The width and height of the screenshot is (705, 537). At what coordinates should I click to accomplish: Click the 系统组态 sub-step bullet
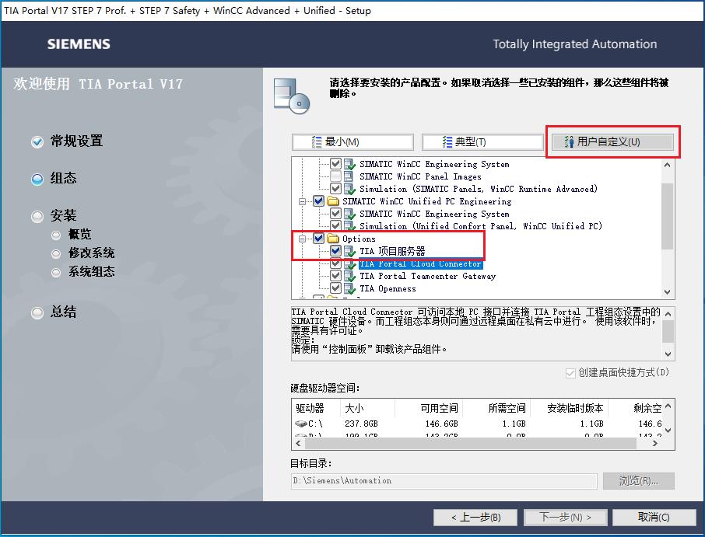pyautogui.click(x=56, y=272)
